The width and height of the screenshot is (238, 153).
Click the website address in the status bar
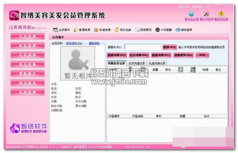137,147
